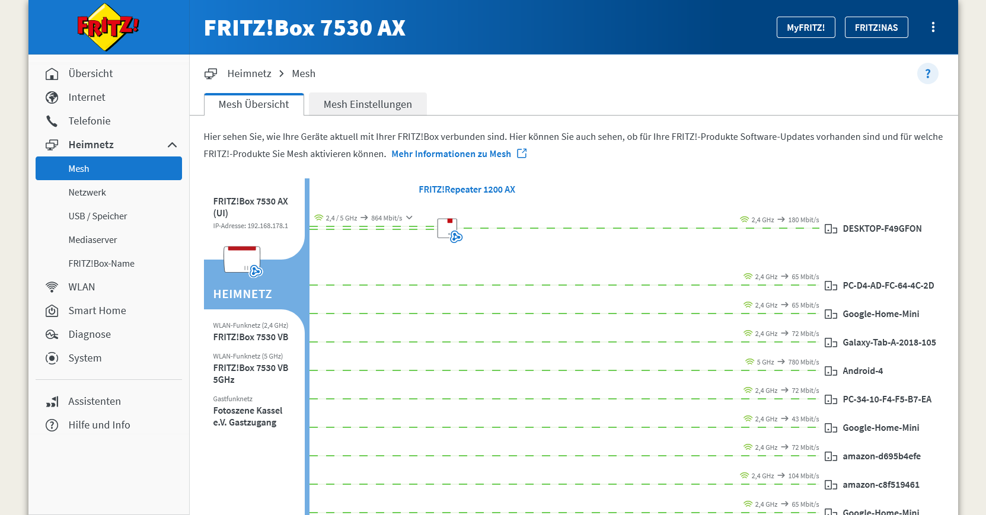986x515 pixels.
Task: Switch to the Mesh Einstellungen tab
Action: pos(368,104)
